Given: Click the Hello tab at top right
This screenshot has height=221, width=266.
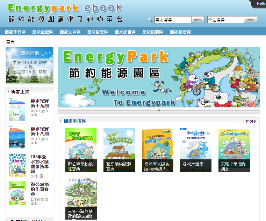Looking at the screenshot, I should (x=259, y=4).
